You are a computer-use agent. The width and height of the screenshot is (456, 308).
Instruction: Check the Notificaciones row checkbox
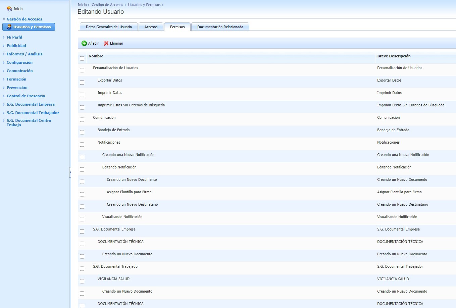(x=82, y=145)
